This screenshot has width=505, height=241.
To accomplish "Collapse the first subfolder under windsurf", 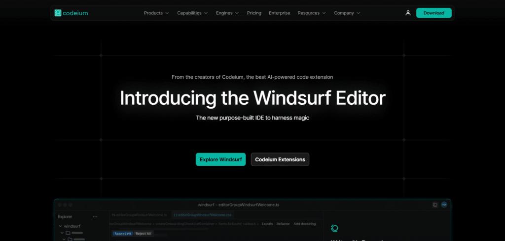I will click(x=62, y=233).
